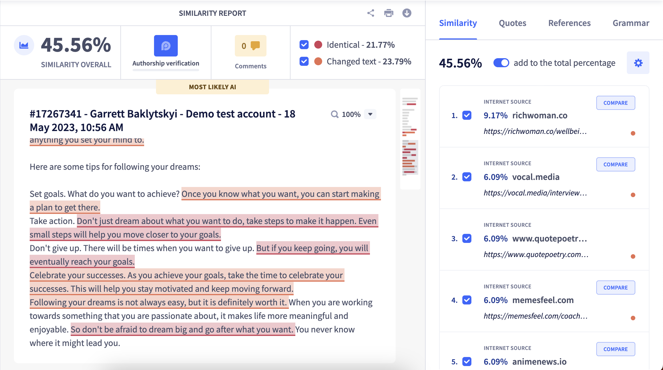Uncheck the richwoman.co source checkbox
The width and height of the screenshot is (663, 370).
[x=467, y=115]
